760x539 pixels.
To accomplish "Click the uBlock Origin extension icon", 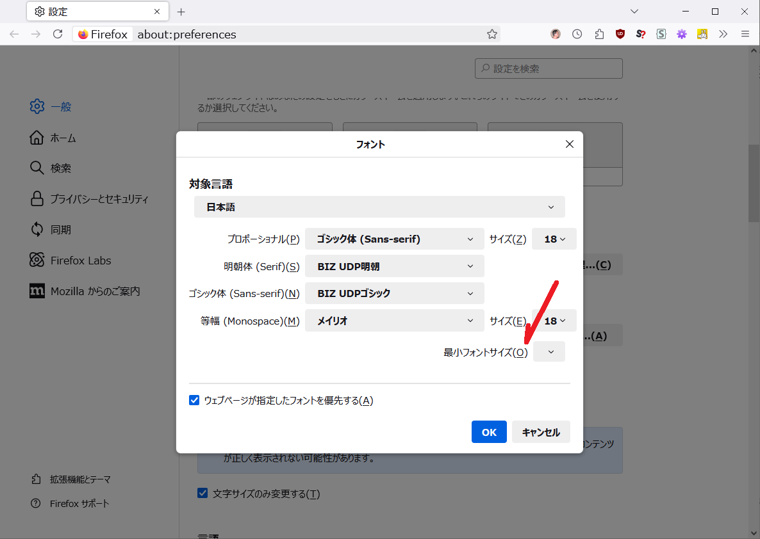I will coord(620,35).
